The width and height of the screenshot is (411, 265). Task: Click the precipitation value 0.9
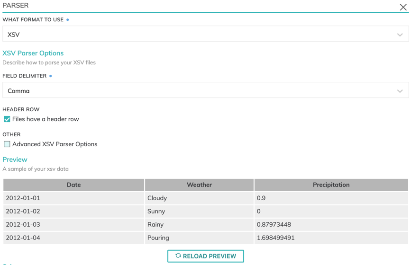[x=331, y=198]
